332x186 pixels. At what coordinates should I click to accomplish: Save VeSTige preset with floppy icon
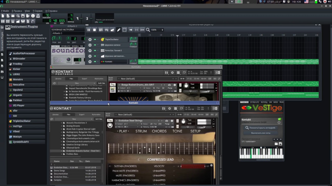280,144
